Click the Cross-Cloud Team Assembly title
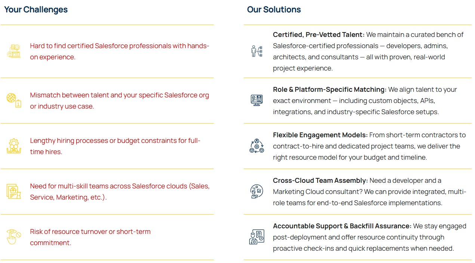This screenshot has height=263, width=475. [320, 181]
